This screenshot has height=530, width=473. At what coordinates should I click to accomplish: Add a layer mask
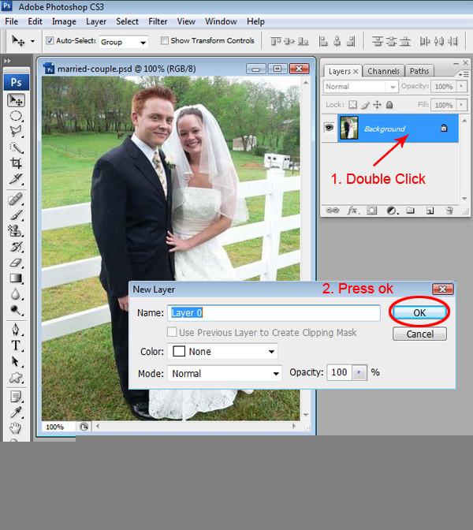tap(371, 211)
